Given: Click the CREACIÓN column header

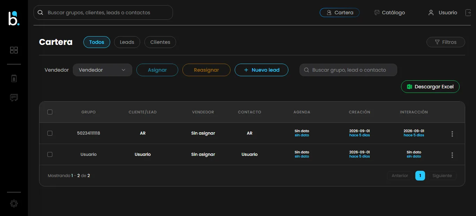Looking at the screenshot, I should click(360, 112).
